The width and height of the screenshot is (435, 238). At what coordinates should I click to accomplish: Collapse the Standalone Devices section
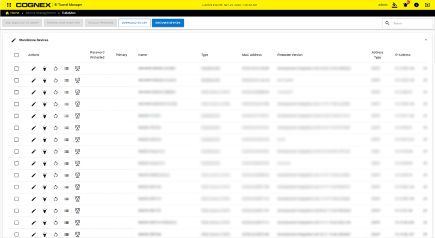426,40
